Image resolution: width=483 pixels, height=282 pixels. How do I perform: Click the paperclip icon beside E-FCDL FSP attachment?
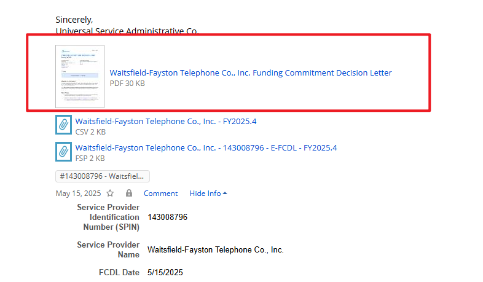[63, 152]
